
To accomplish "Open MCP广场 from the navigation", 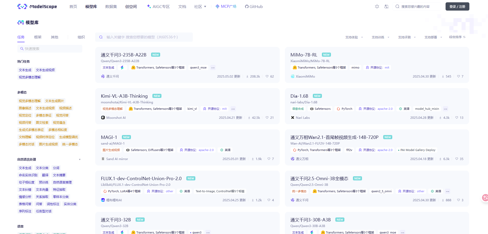I will click(x=226, y=6).
